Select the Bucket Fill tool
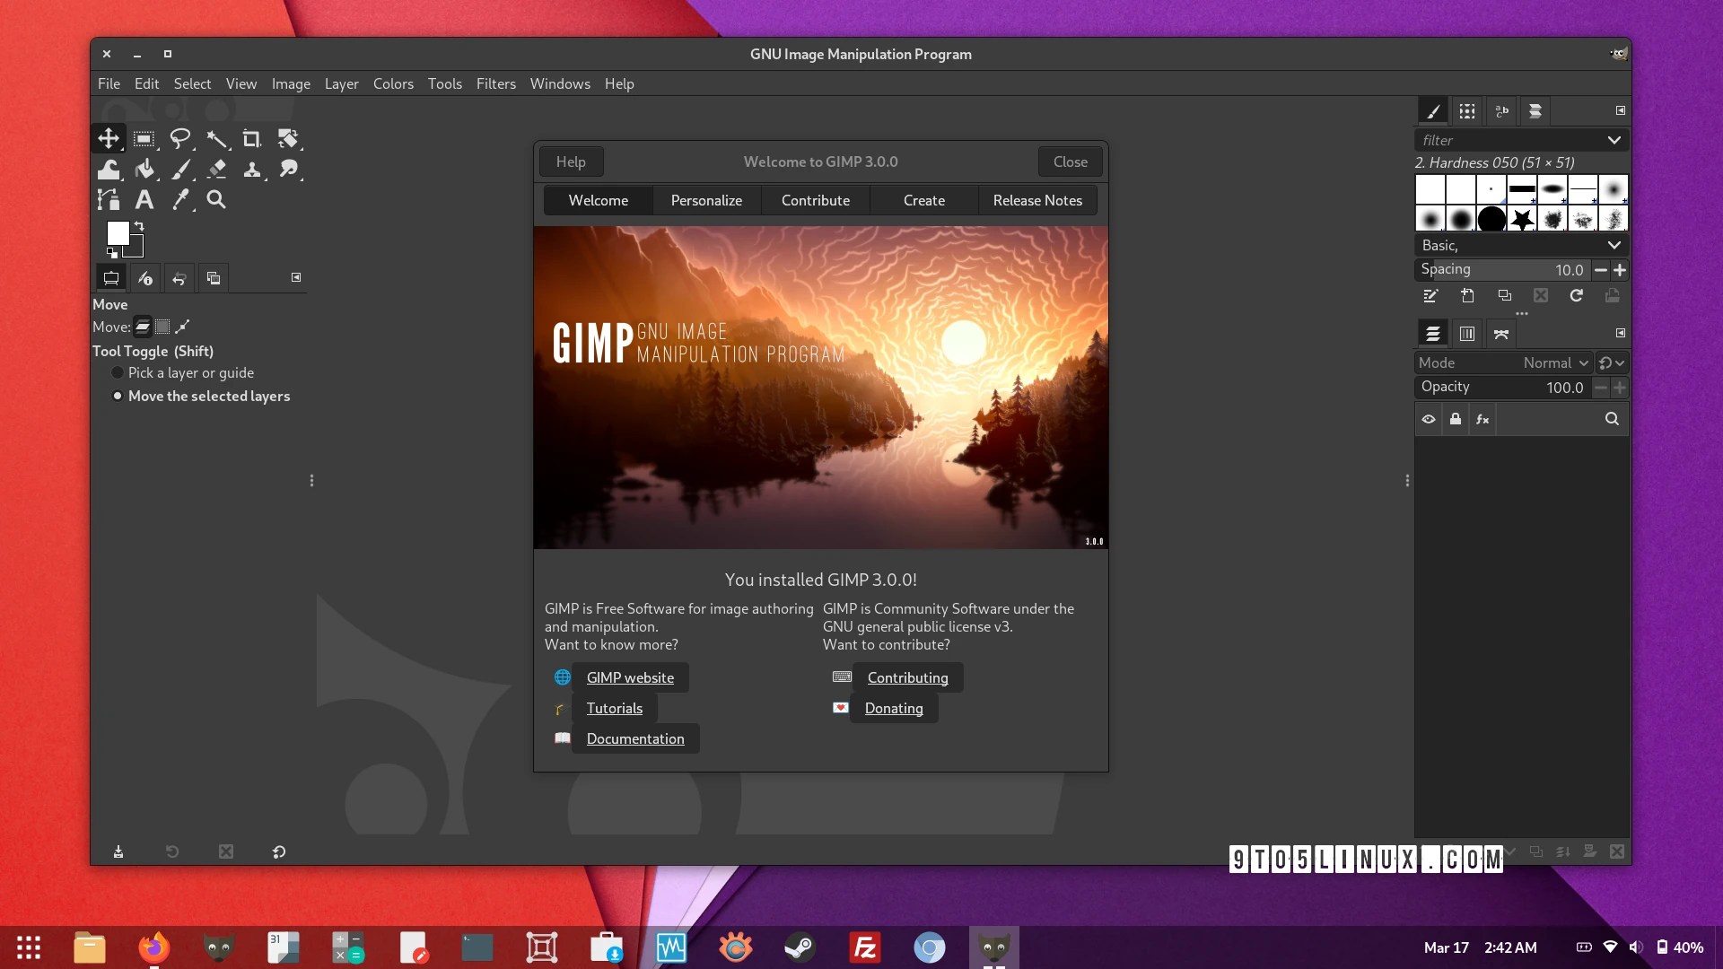This screenshot has height=969, width=1723. coord(144,170)
